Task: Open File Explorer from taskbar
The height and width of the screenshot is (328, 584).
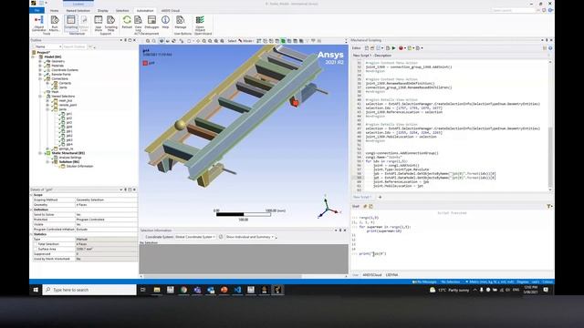Action: [157, 290]
